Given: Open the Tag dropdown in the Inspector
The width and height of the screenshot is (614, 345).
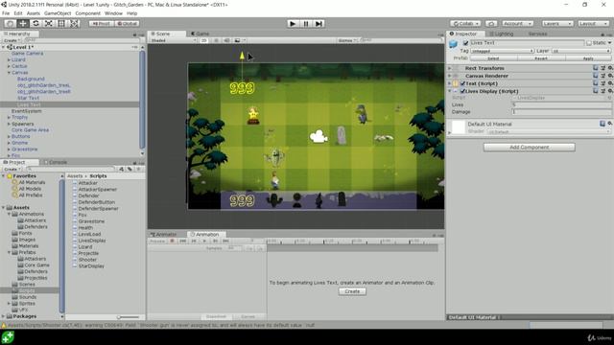Looking at the screenshot, I should 502,51.
